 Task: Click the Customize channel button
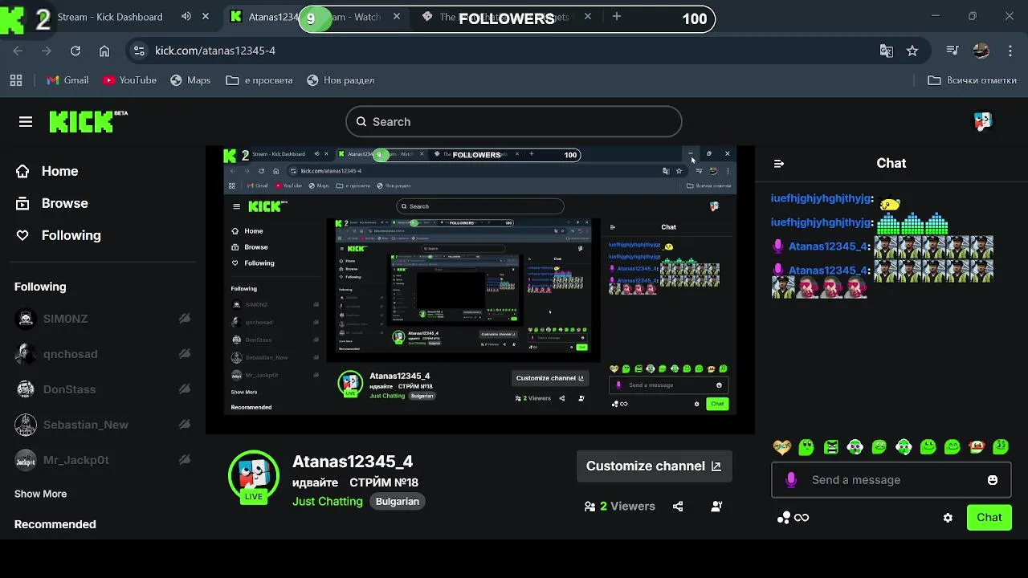coord(654,466)
